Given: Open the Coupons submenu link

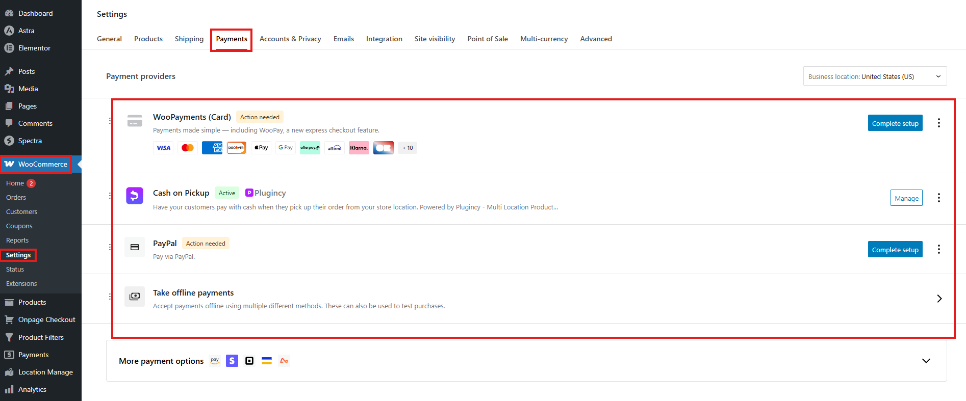Looking at the screenshot, I should point(19,226).
